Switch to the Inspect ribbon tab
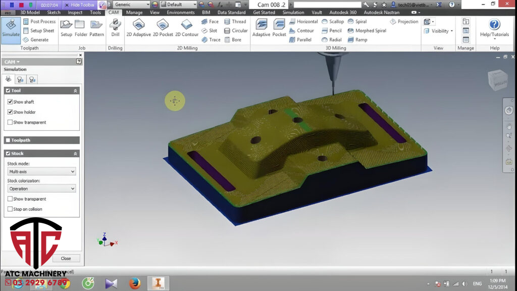 pos(75,13)
